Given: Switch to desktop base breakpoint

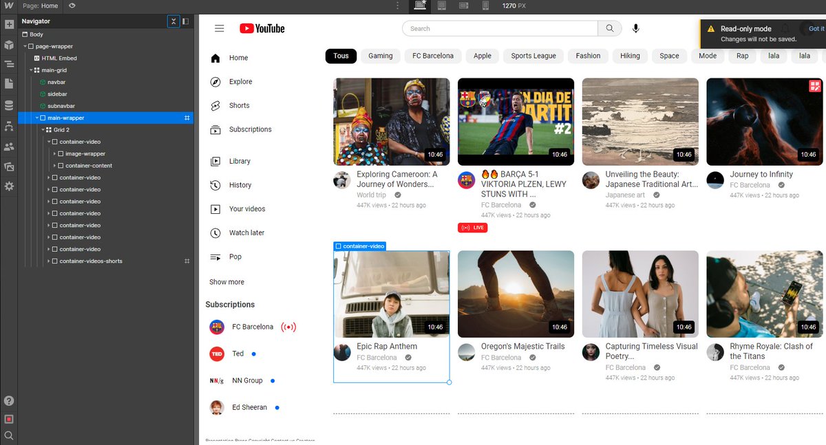Looking at the screenshot, I should (x=419, y=6).
